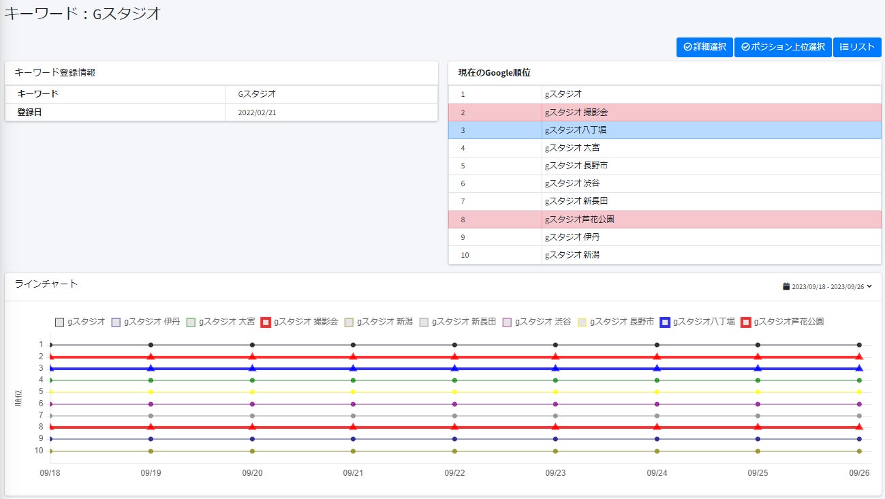Viewport: 885px width, 499px height.
Task: Open the リスト view button
Action: 857,47
